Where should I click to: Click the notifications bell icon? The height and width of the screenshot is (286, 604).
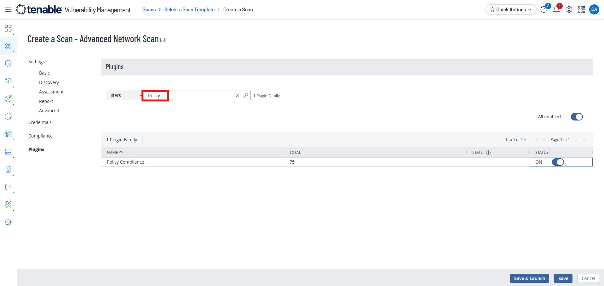point(556,10)
